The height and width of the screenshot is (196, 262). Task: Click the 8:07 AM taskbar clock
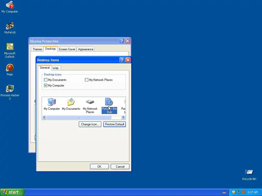pos(253,192)
